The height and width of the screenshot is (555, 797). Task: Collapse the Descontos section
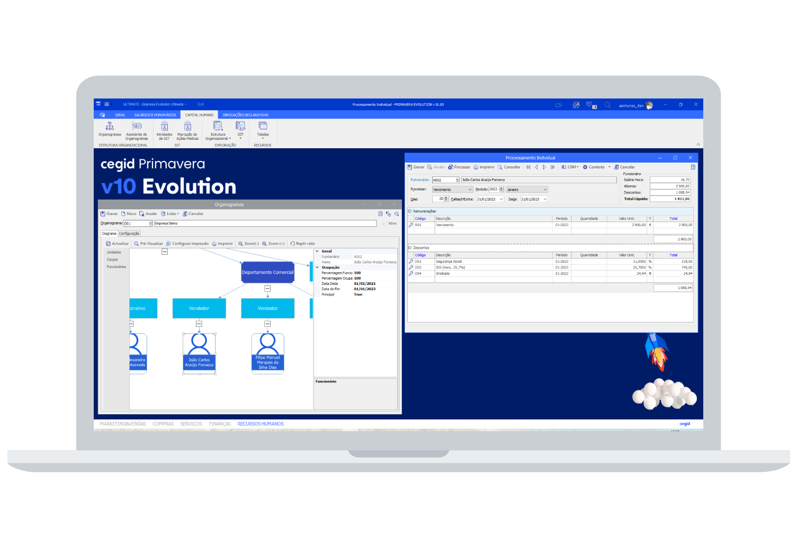409,248
